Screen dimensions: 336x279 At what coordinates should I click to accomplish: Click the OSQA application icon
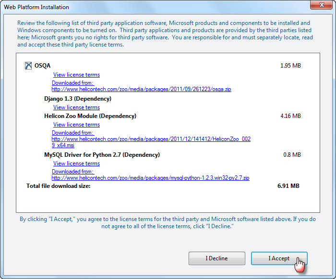[x=28, y=66]
